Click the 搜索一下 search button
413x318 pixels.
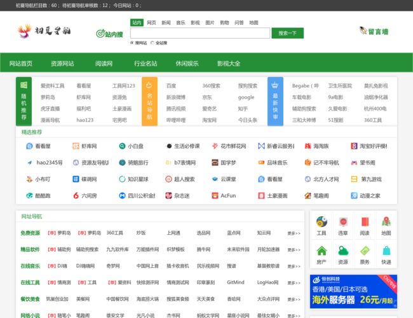pos(288,33)
